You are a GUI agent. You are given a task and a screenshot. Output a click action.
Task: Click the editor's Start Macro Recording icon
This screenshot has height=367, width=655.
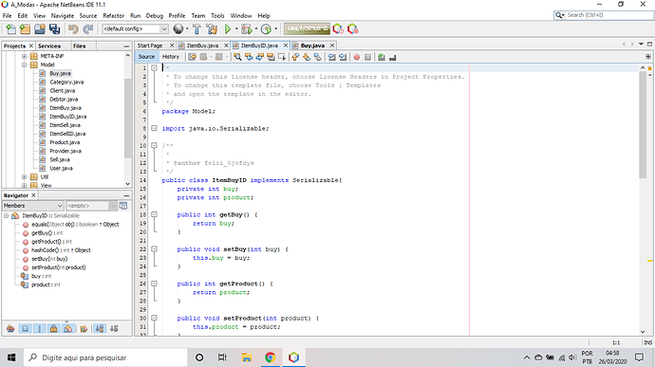tap(356, 57)
